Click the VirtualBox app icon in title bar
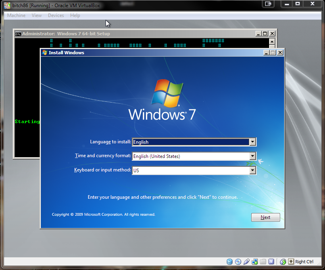Screen dimensions: 325x270 pyautogui.click(x=7, y=6)
